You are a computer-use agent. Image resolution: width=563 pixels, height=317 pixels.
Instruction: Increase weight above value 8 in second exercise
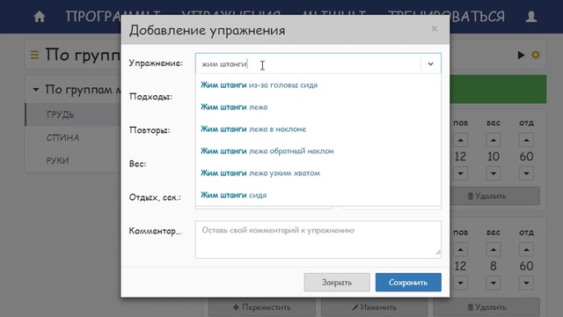coord(494,249)
